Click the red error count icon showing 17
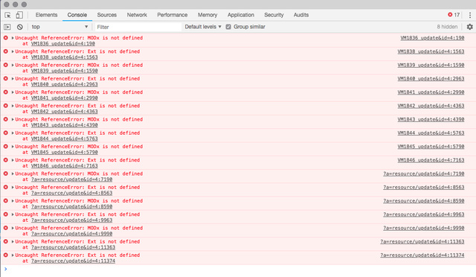This screenshot has height=277, width=476. click(450, 15)
